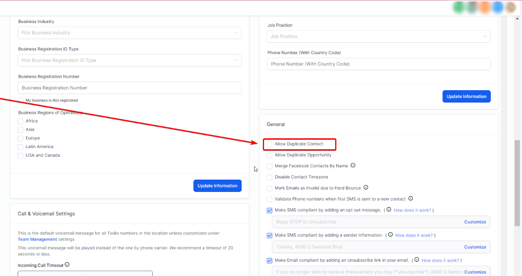
Task: Tick Validate Phone numbers on first SMS
Action: (x=269, y=199)
